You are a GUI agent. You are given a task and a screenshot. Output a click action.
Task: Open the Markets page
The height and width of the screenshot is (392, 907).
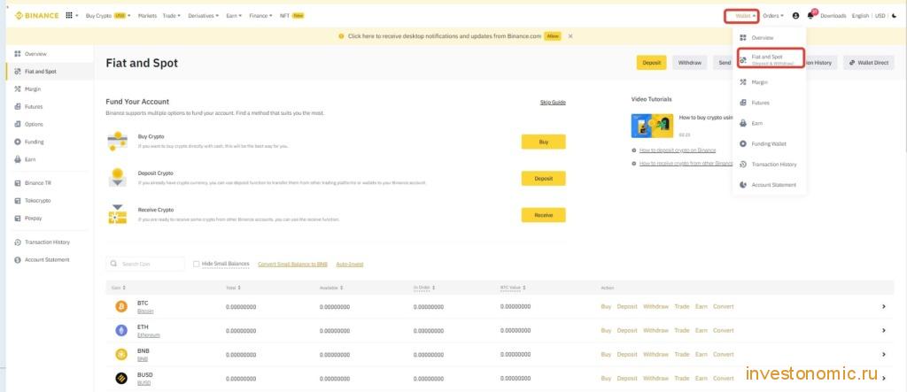147,16
